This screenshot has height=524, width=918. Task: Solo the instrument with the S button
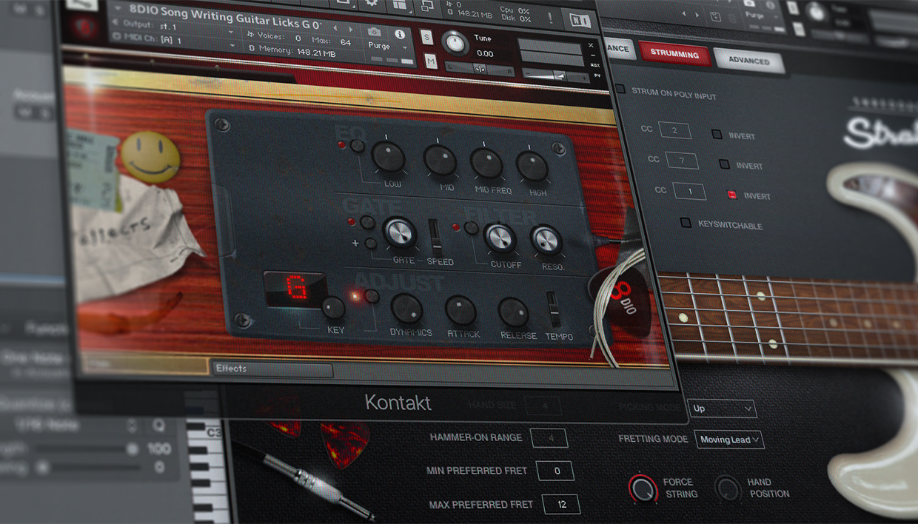coord(427,36)
